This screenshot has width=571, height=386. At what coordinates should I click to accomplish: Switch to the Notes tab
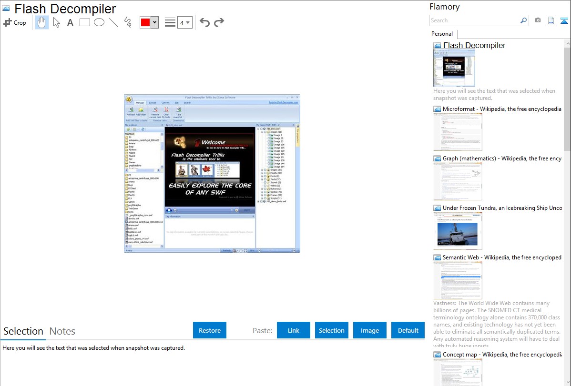pyautogui.click(x=62, y=331)
